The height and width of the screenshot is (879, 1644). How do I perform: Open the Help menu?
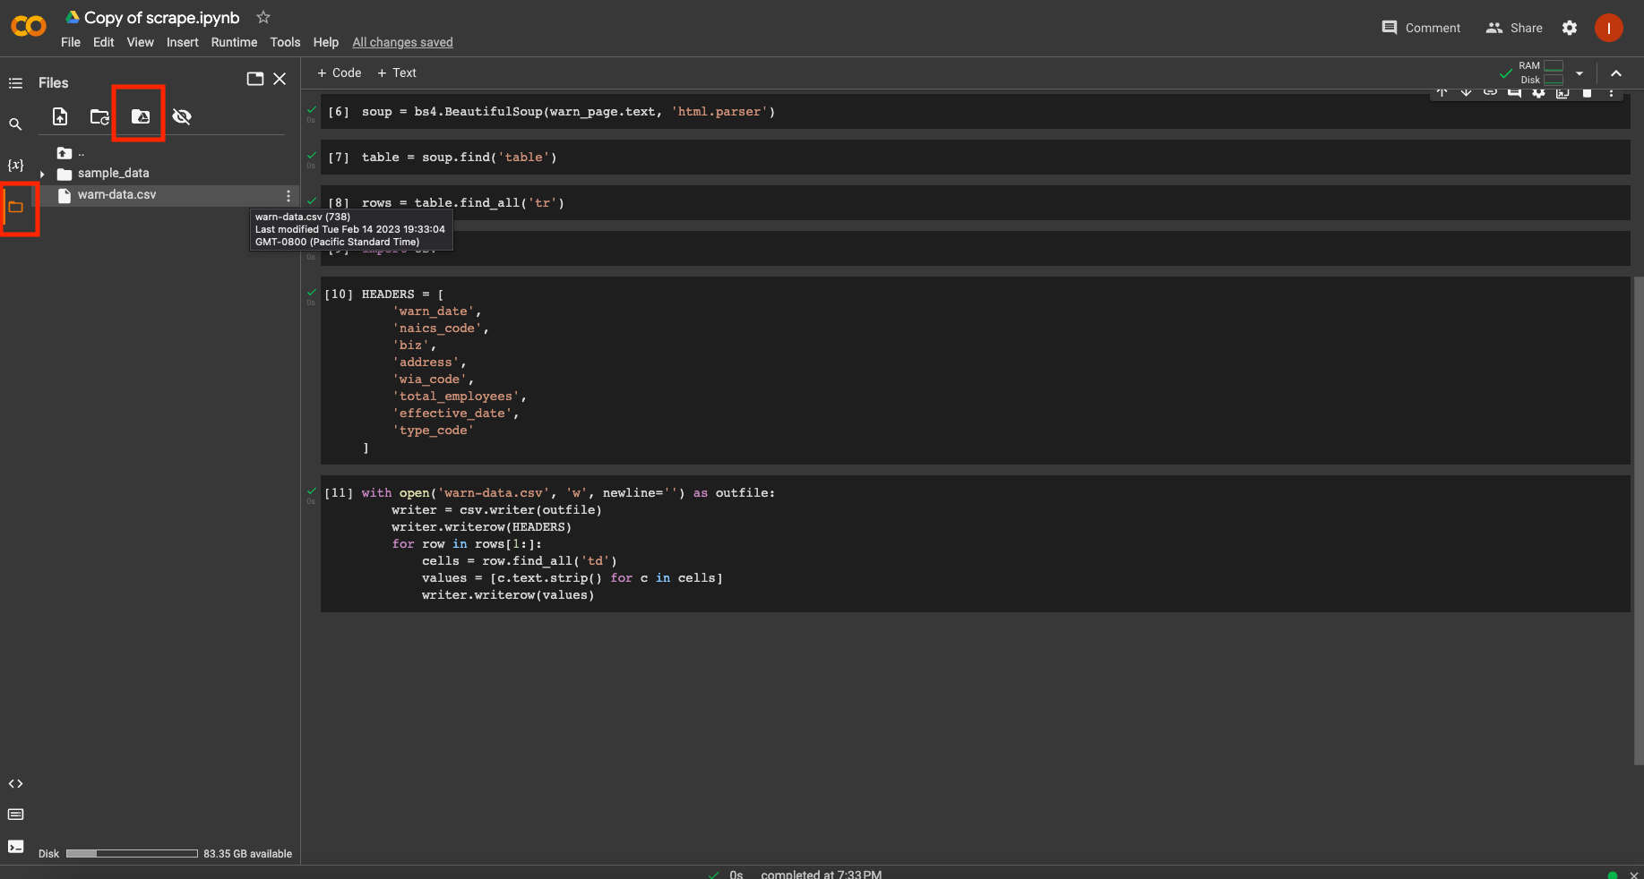326,42
